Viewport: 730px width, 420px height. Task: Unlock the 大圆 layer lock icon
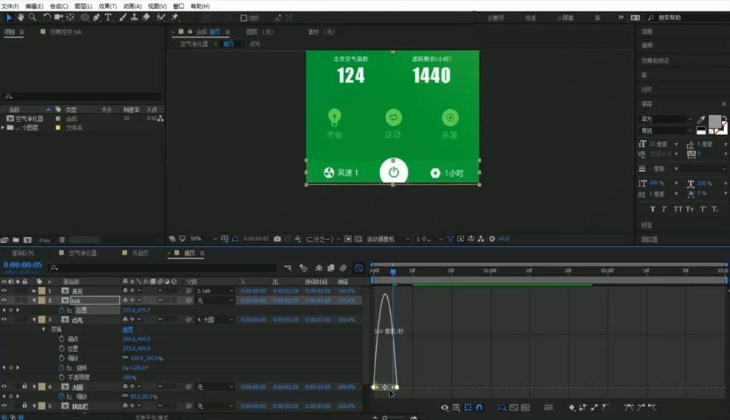coord(24,387)
